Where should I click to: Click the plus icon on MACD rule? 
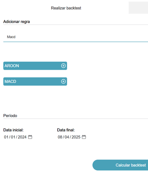(x=63, y=82)
